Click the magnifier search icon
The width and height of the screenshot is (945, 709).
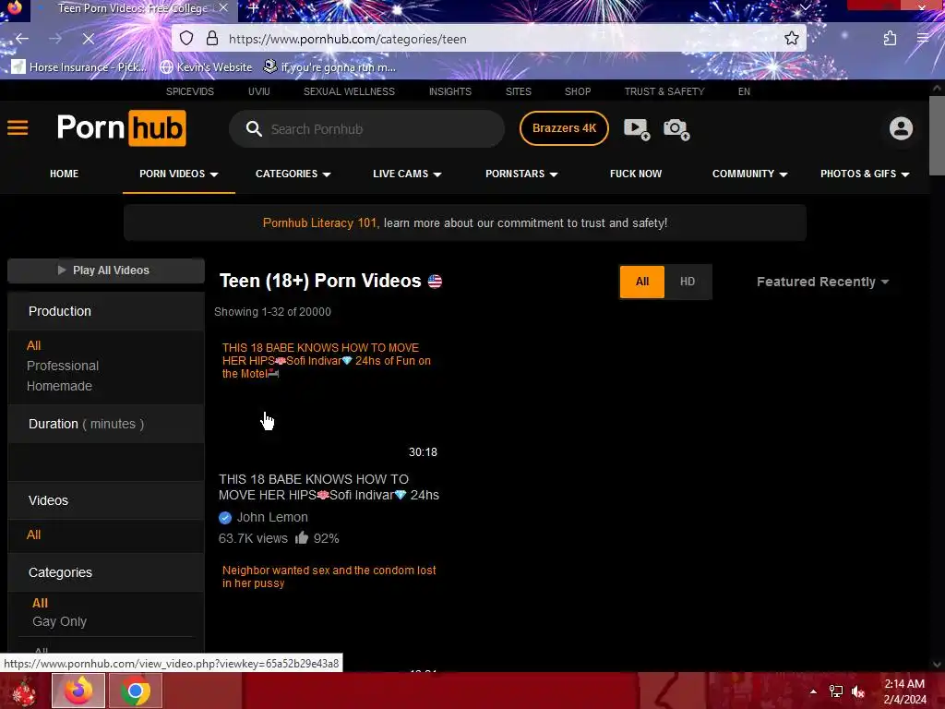[254, 129]
